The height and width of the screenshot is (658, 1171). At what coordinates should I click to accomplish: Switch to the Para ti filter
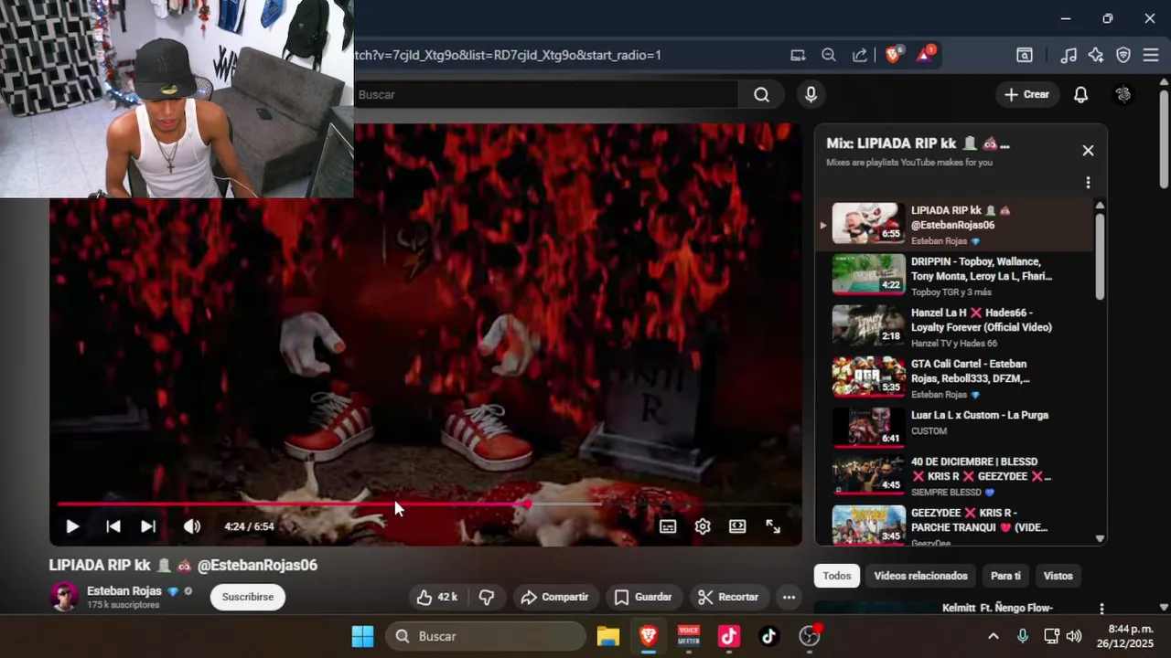pyautogui.click(x=1005, y=576)
